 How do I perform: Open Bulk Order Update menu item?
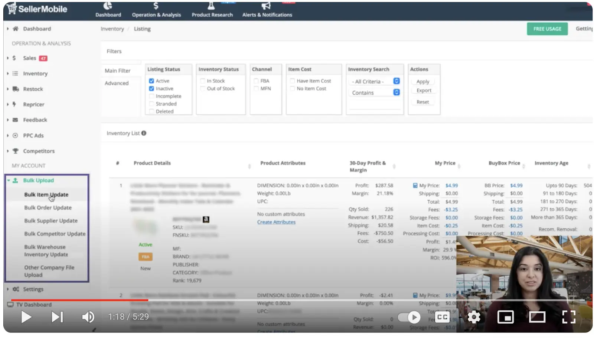48,208
